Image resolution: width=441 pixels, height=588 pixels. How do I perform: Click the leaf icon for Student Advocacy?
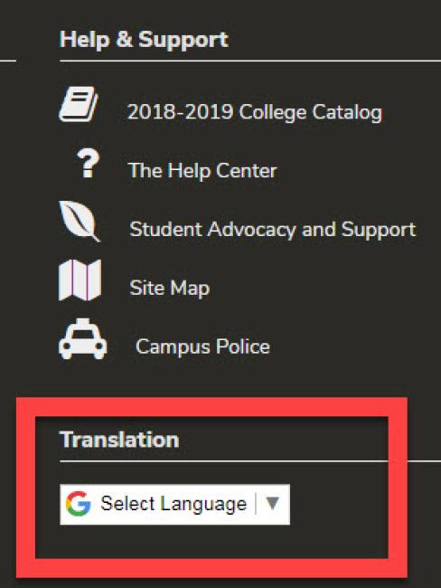(80, 222)
